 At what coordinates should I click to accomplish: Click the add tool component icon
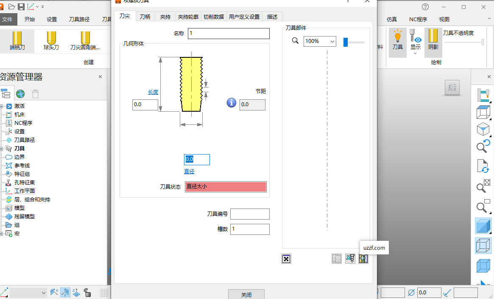[x=363, y=259]
